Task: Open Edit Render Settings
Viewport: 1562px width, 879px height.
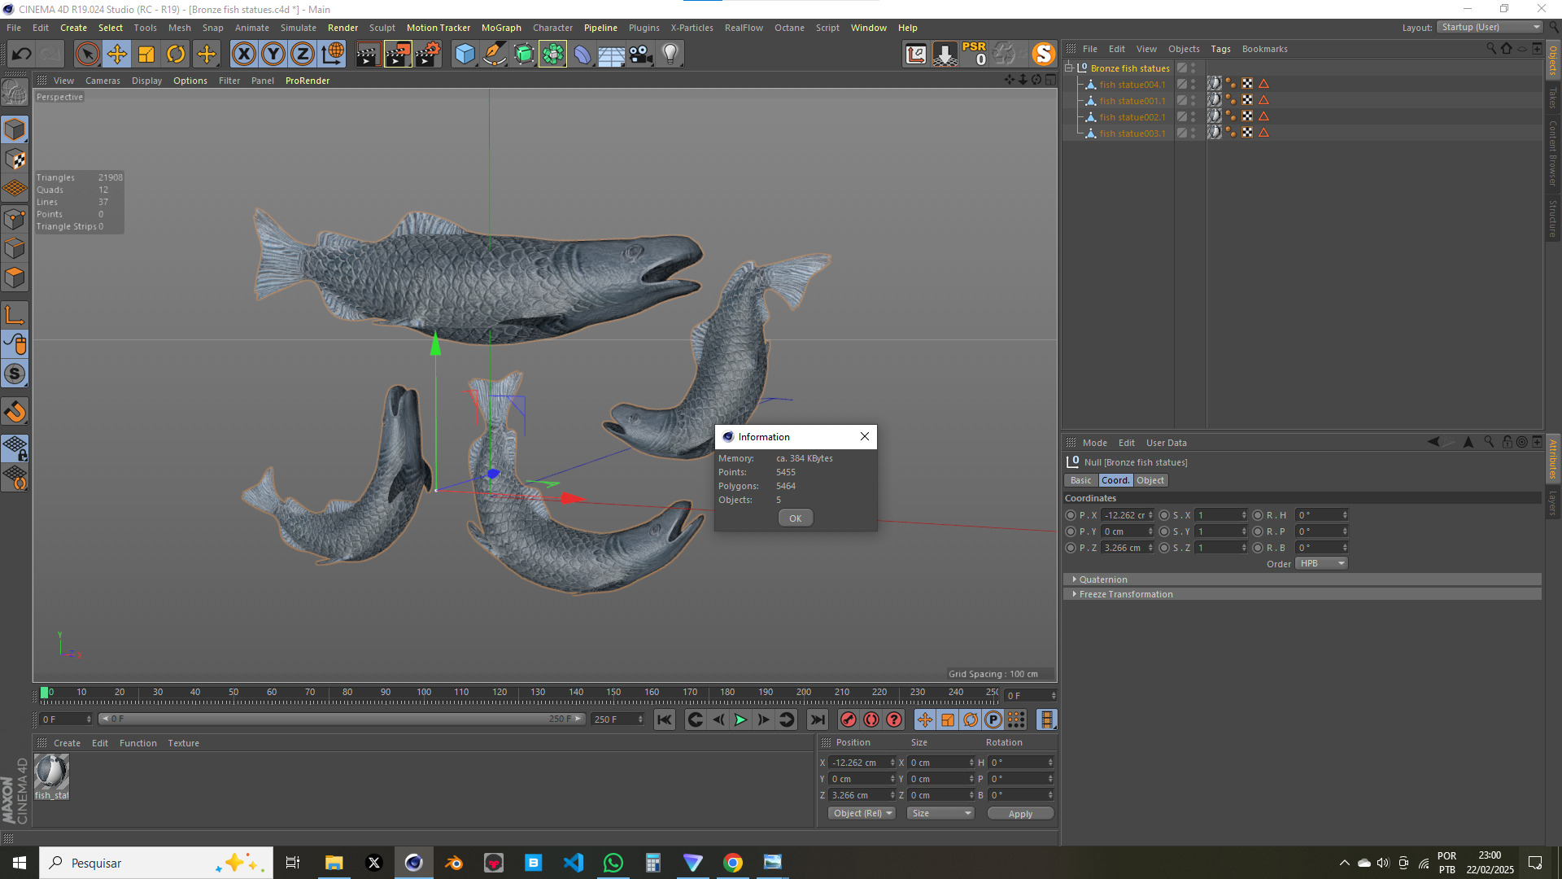Action: tap(428, 55)
